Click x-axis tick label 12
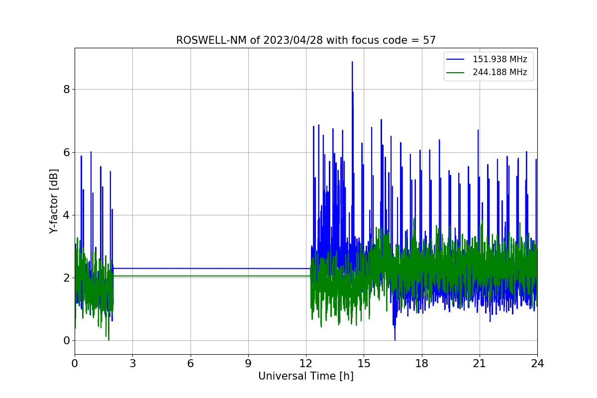The image size is (597, 398). tap(306, 363)
